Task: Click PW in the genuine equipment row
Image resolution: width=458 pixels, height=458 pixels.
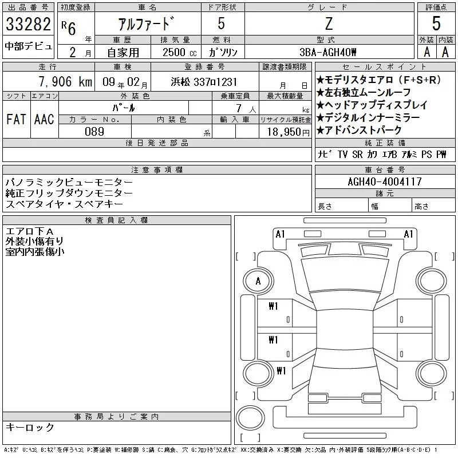Action: (441, 154)
